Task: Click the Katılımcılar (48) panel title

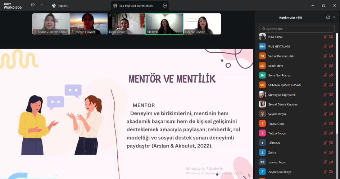Action: click(291, 18)
